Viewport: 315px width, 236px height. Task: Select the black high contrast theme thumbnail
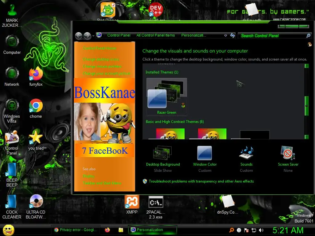[250, 135]
